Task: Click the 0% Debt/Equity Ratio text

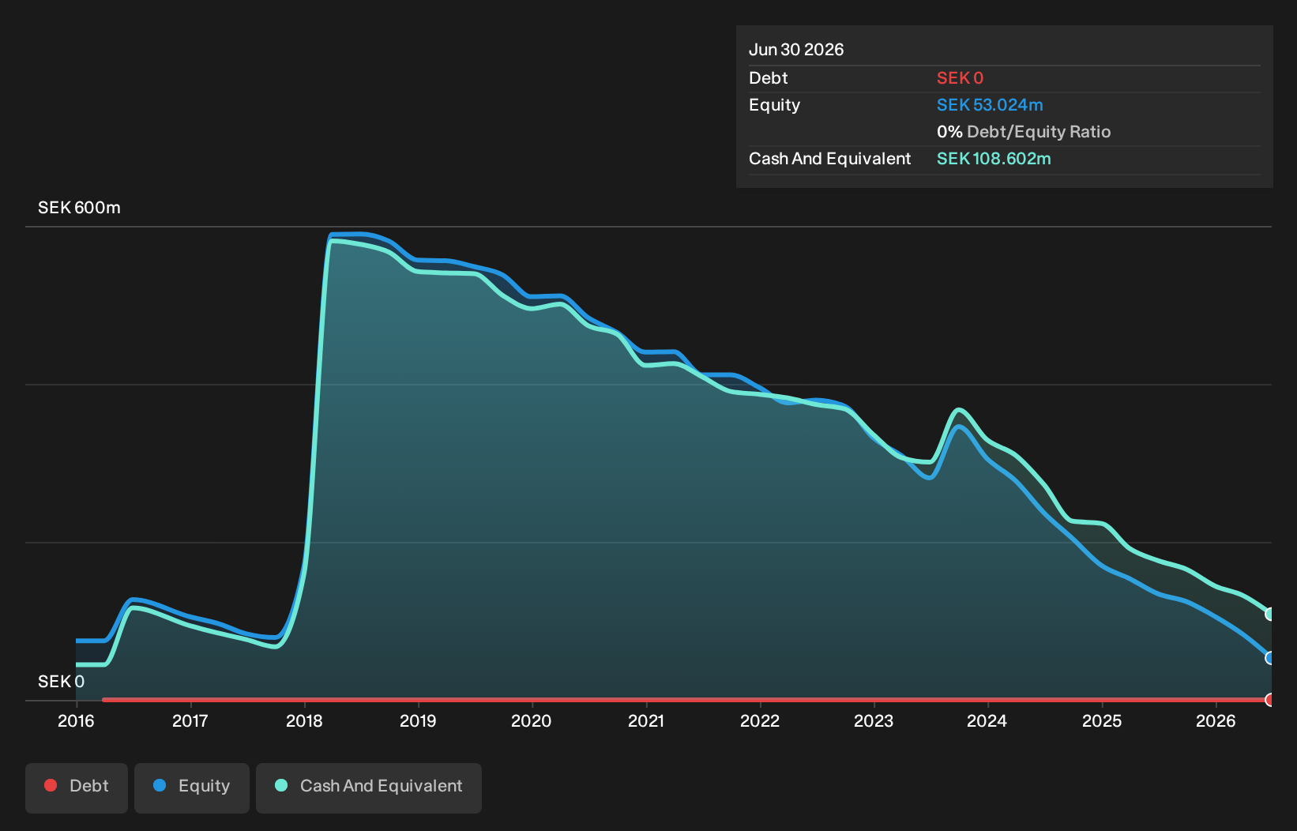Action: point(1024,132)
